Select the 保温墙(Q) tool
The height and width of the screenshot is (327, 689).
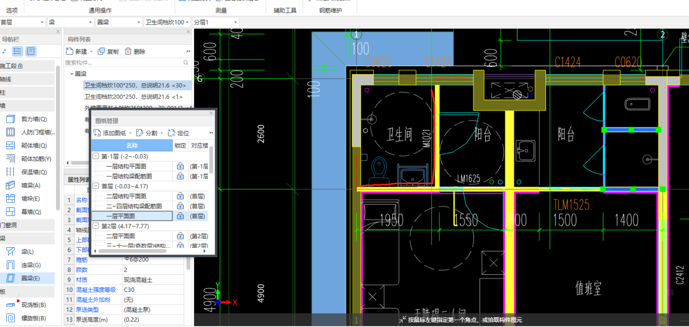click(27, 172)
